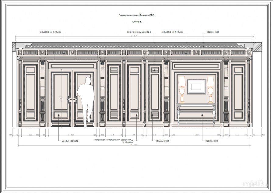Click the bottom 'карниз, гипс' label
274x193 pixels.
210,141
